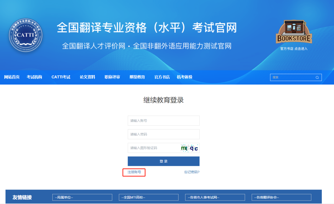
Task: Click the 忘记密码? link
Action: (x=192, y=172)
